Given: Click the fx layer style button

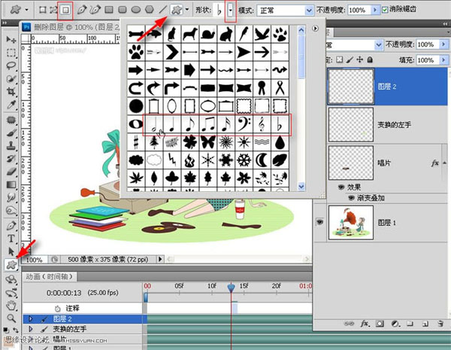Looking at the screenshot, I should [365, 324].
